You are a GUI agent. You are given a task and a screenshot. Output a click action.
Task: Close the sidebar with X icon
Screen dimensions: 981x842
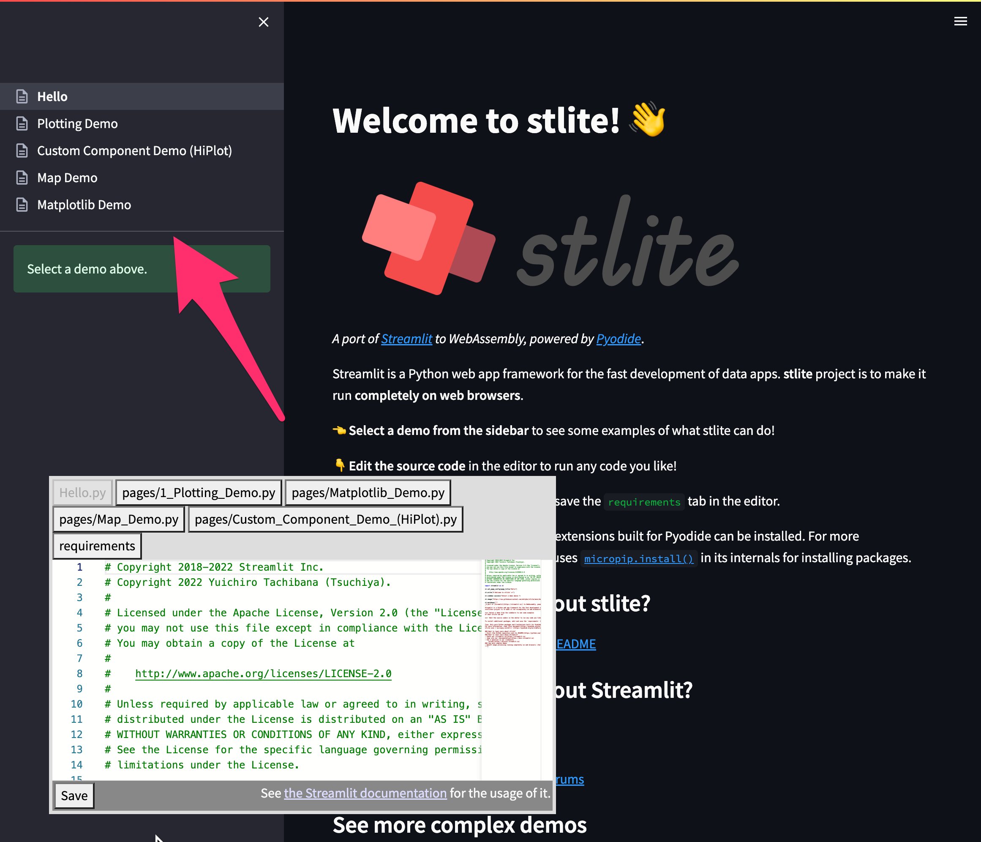263,22
